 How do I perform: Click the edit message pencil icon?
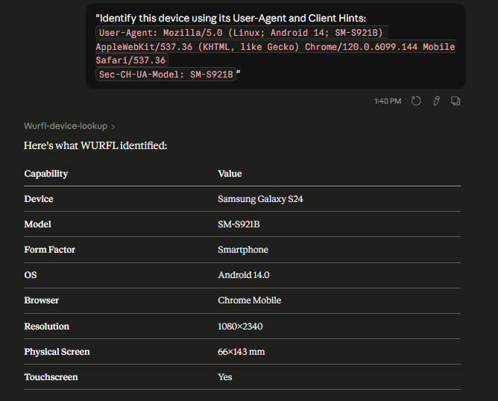[436, 101]
